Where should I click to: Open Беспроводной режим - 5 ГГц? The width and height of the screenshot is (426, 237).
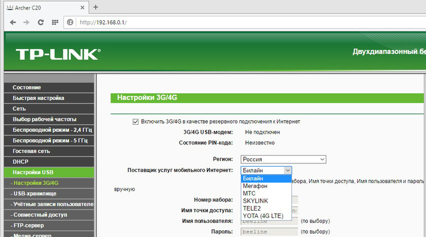tap(49, 140)
